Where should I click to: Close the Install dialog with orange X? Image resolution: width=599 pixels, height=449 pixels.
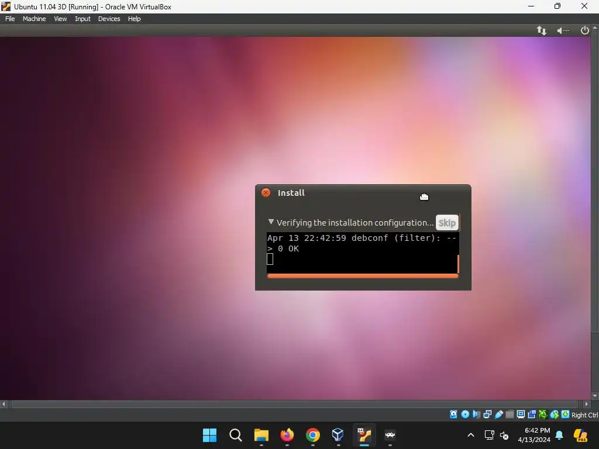[266, 193]
